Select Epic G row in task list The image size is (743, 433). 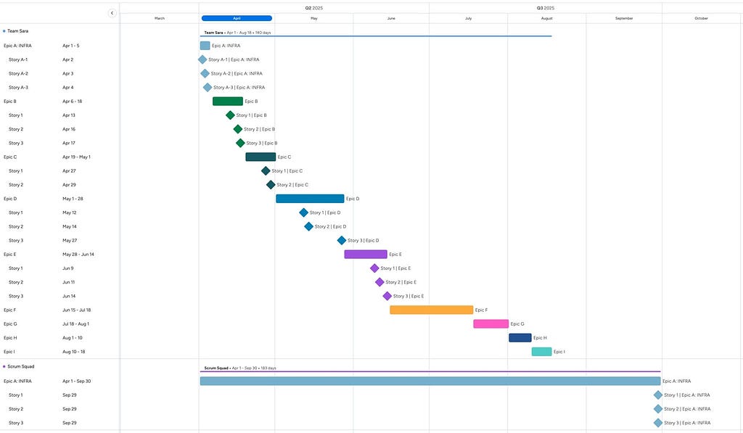coord(59,324)
